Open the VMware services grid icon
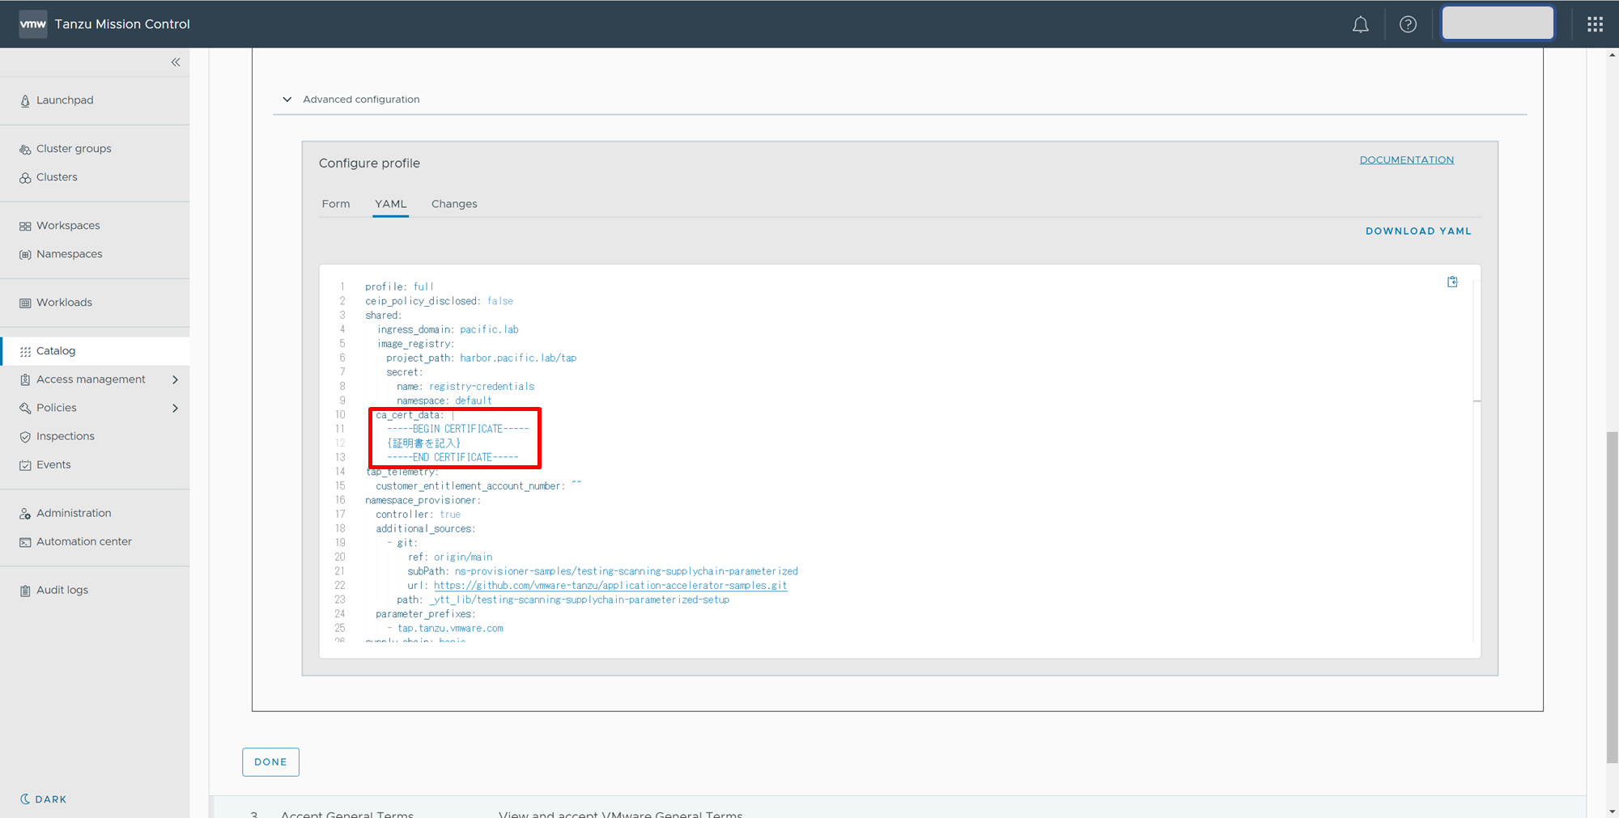1619x818 pixels. [x=1595, y=24]
